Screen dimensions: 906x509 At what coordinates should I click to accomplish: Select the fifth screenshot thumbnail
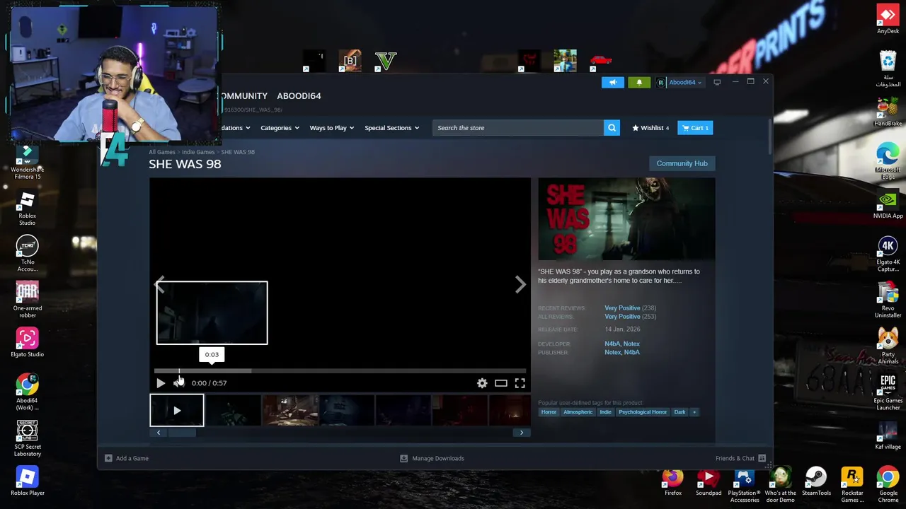403,411
